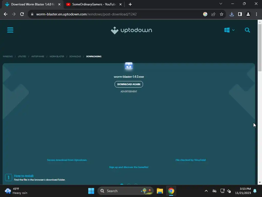Click the address bar URL

pos(86,14)
